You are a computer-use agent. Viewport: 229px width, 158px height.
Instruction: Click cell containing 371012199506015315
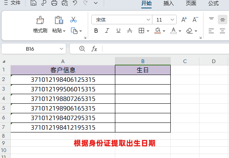point(63,89)
